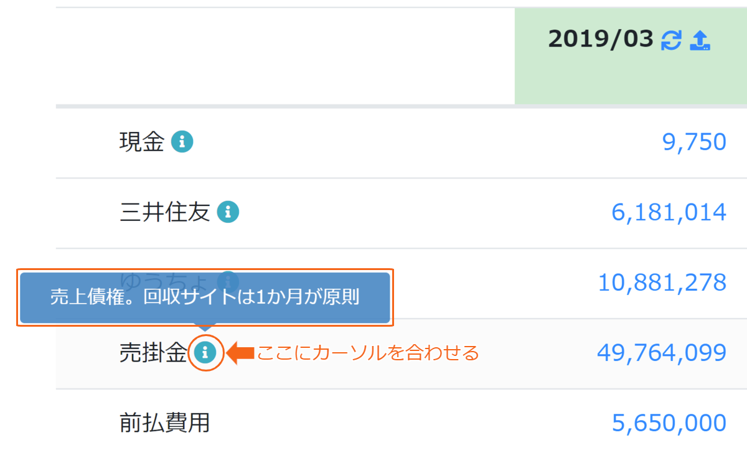Image resolution: width=747 pixels, height=458 pixels.
Task: Open the 5,650,000 prepaid expense amount
Action: [x=669, y=423]
